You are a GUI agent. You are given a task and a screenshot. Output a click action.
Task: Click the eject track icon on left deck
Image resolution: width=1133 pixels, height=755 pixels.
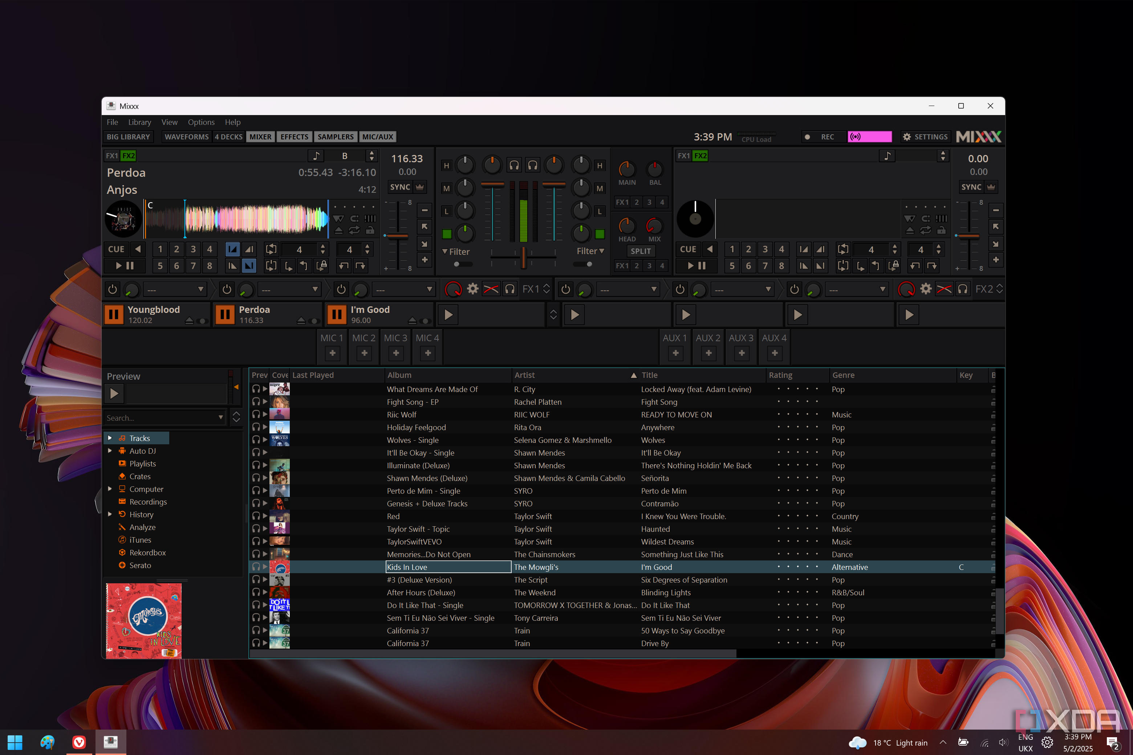coord(339,230)
